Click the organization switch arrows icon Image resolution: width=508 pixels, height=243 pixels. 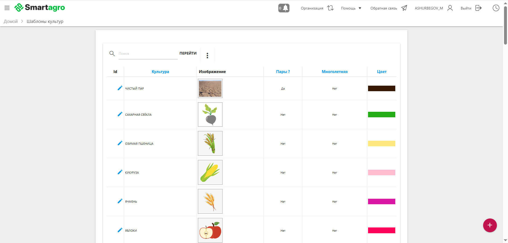(x=330, y=8)
